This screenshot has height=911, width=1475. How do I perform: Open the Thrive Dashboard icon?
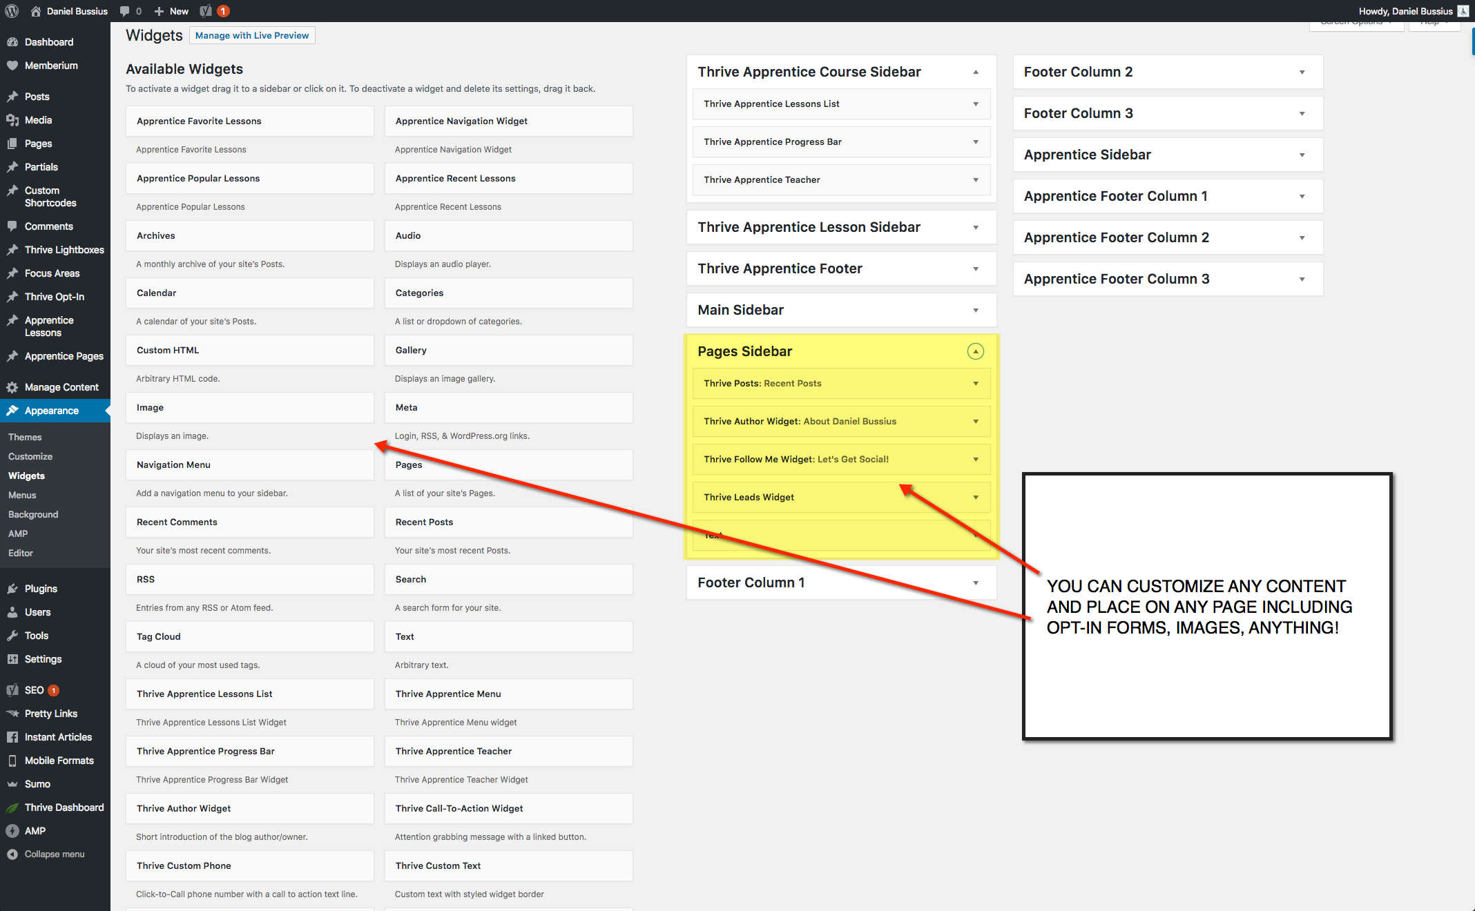point(14,807)
